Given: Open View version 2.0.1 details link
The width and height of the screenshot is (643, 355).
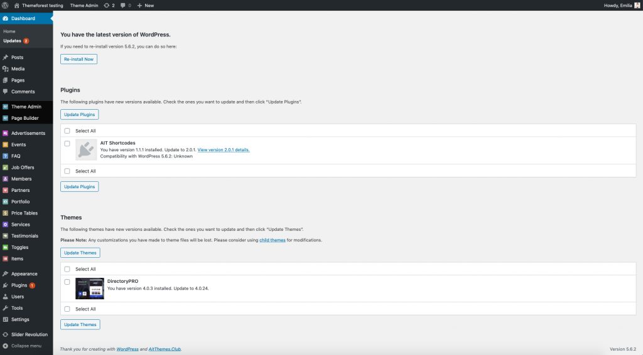Looking at the screenshot, I should [224, 150].
